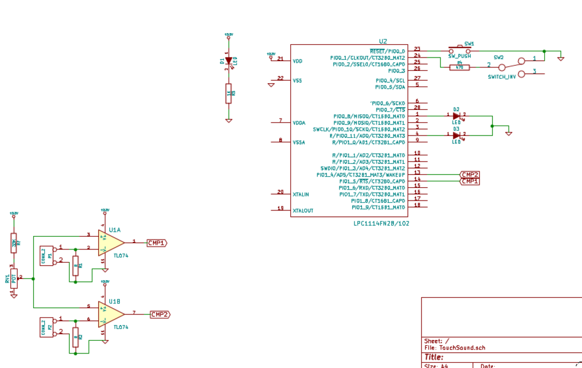Viewport: 582px width, 368px height.
Task: Click the PIO1_6/RXD/CT32B0_MAT0 pin label
Action: pos(372,188)
